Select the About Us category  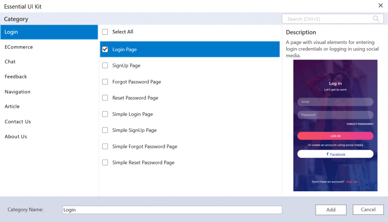pyautogui.click(x=16, y=136)
